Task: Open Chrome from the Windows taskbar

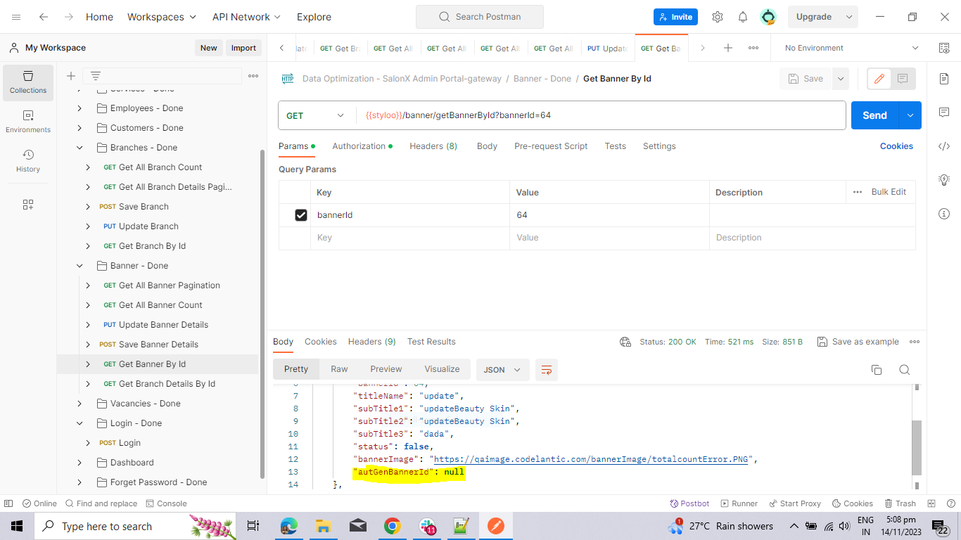Action: coord(393,526)
